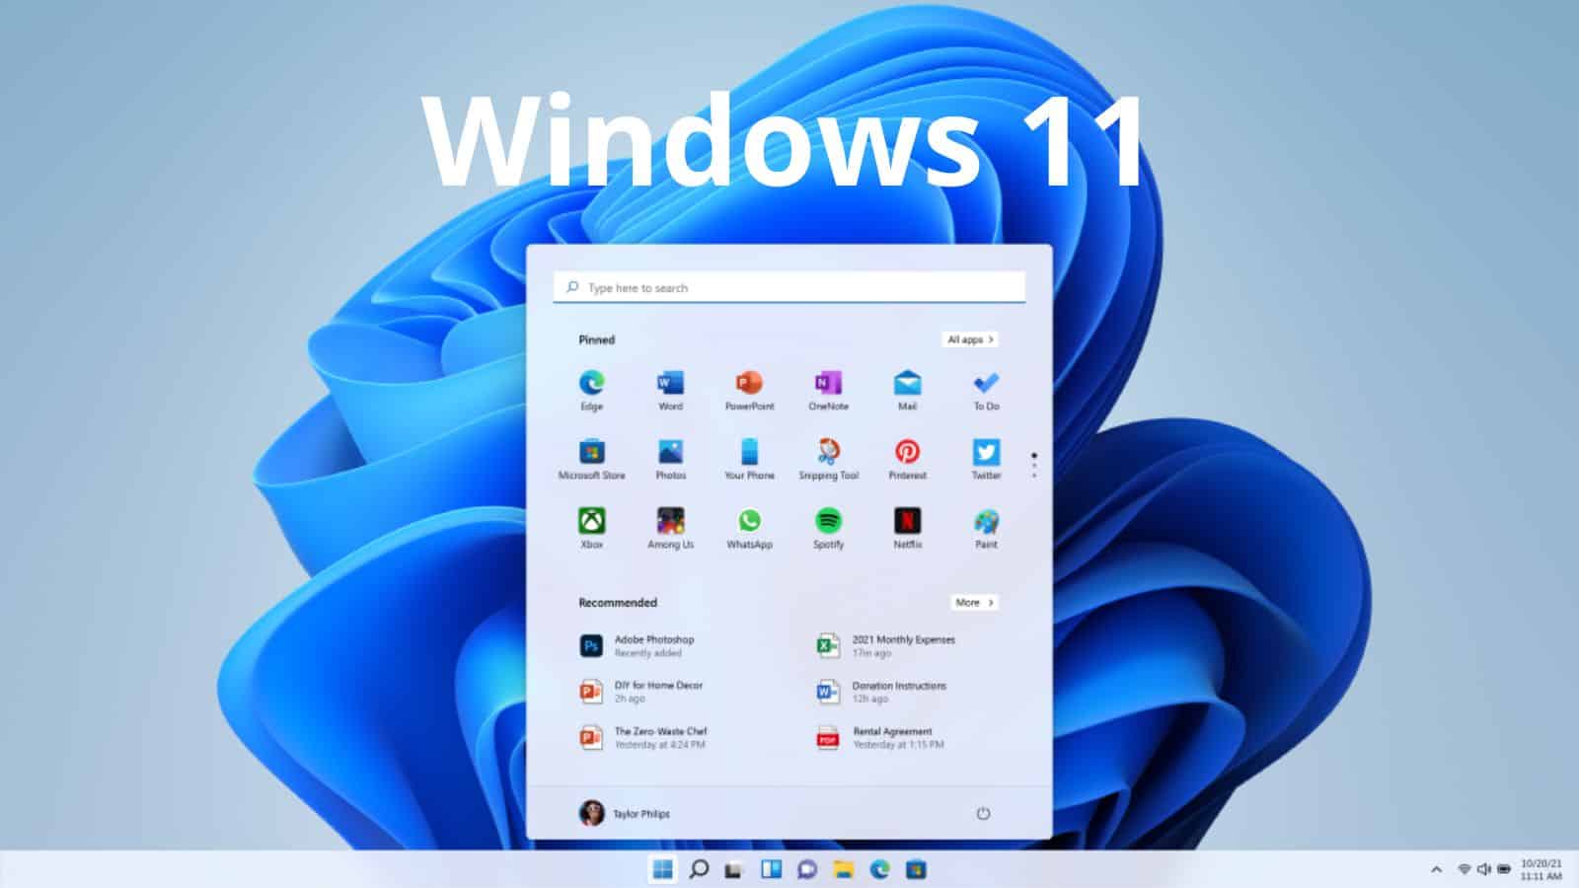Image resolution: width=1579 pixels, height=888 pixels.
Task: Open the Photos app
Action: point(670,459)
